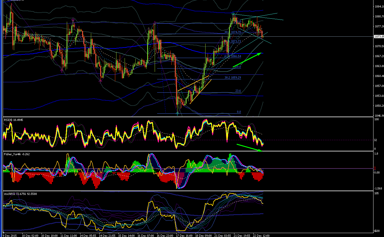Click the 15 Dec 14:00 time label
The image size is (384, 237).
click(x=126, y=235)
